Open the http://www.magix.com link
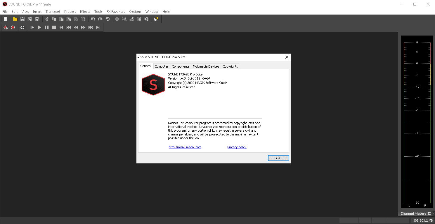Viewport: 435px width, 224px height. tap(185, 147)
